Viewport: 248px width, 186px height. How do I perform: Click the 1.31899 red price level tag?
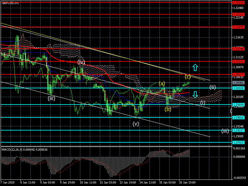point(238,27)
